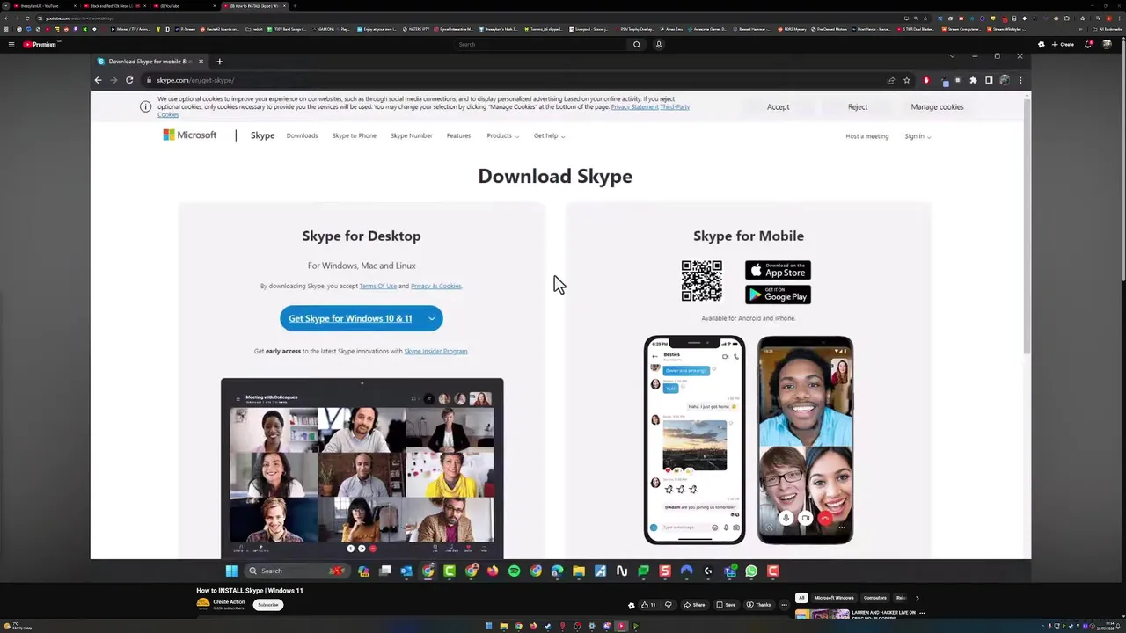Click the skype.com address bar
The image size is (1126, 633).
510,80
